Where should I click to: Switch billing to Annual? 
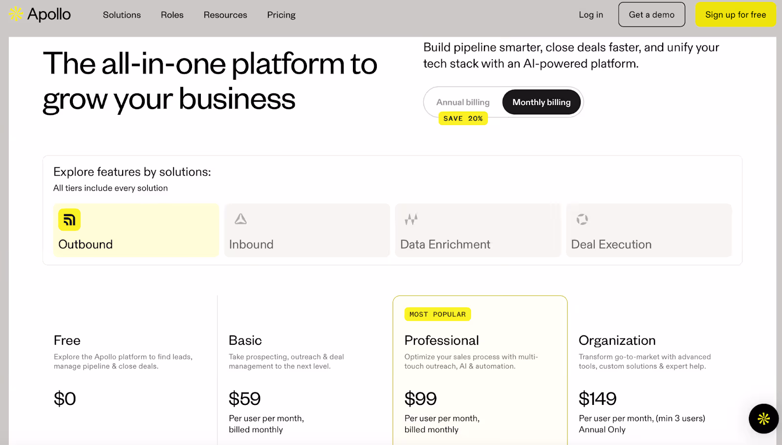point(462,102)
